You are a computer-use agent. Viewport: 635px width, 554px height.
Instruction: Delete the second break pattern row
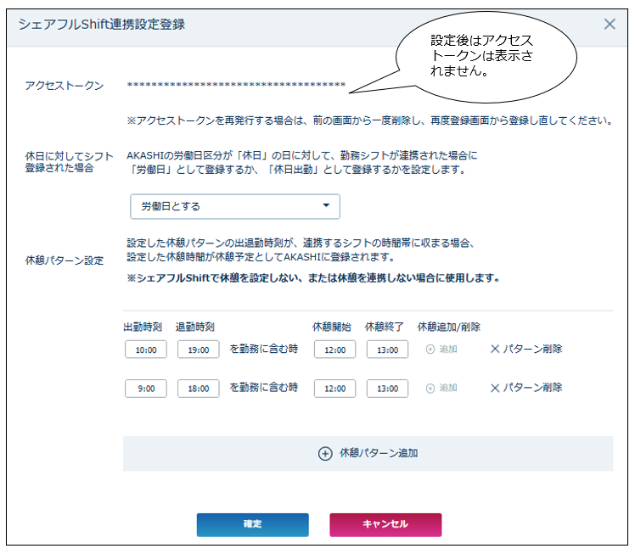click(x=526, y=388)
